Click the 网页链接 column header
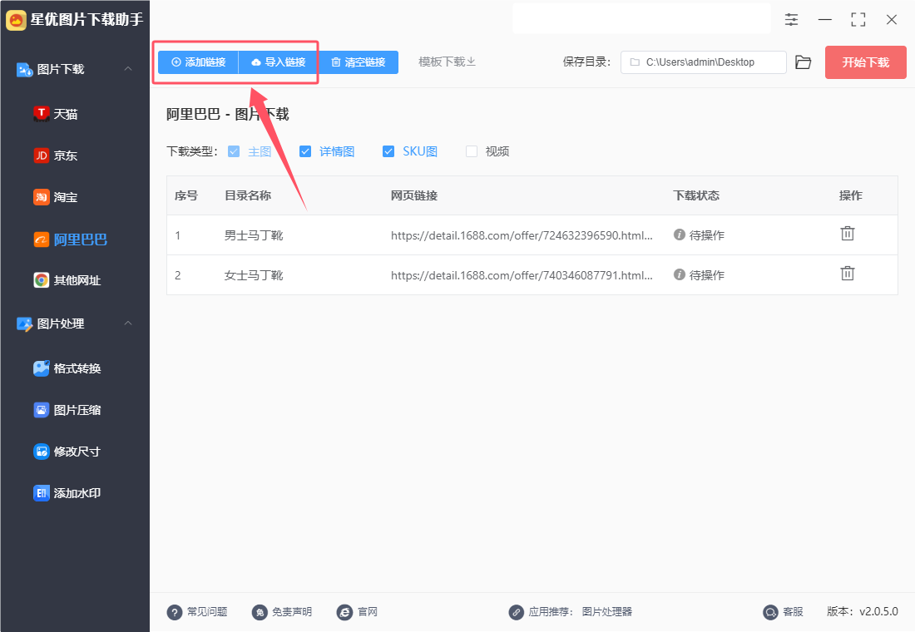The image size is (915, 632). point(414,195)
